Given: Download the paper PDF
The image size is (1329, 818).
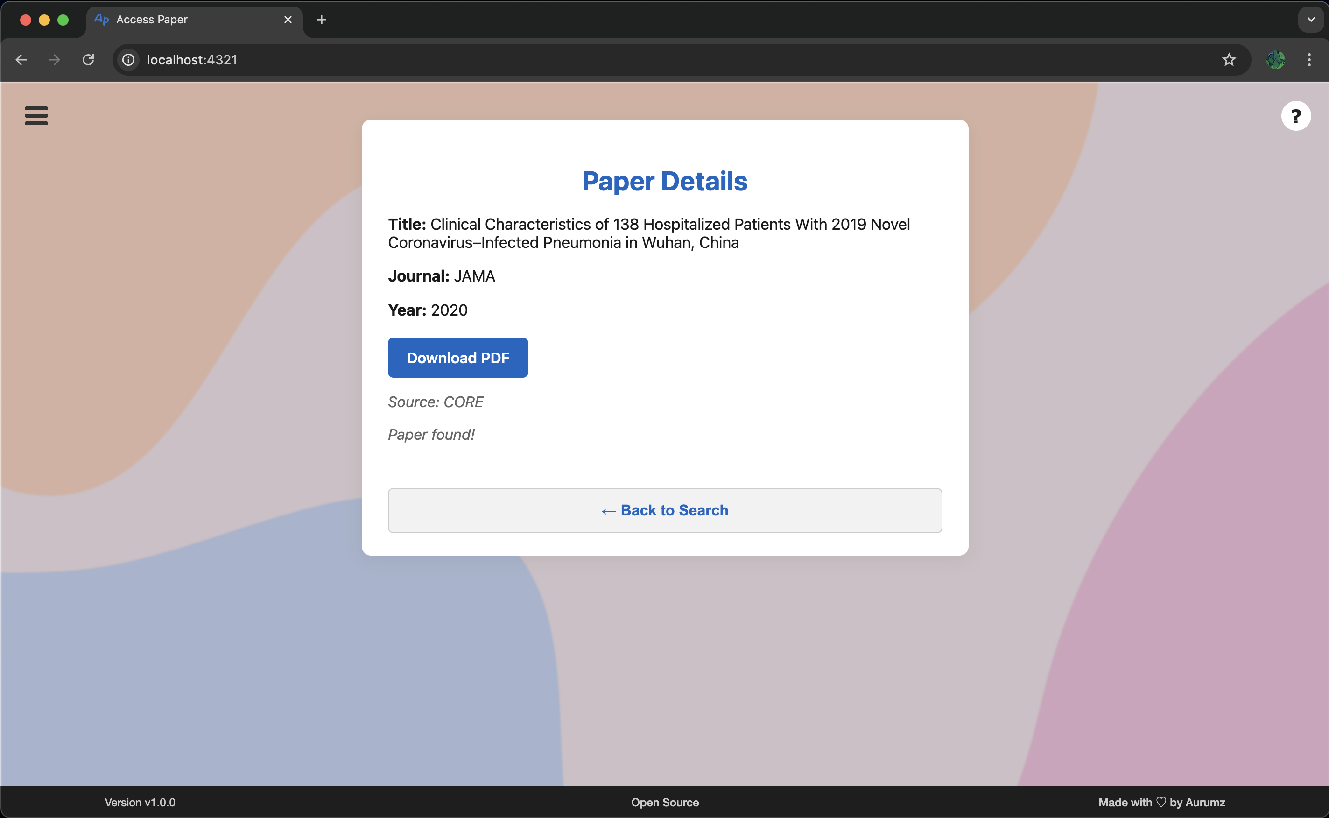Looking at the screenshot, I should pyautogui.click(x=457, y=358).
